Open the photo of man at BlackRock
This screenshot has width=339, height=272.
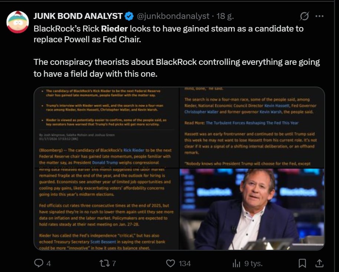point(252,209)
